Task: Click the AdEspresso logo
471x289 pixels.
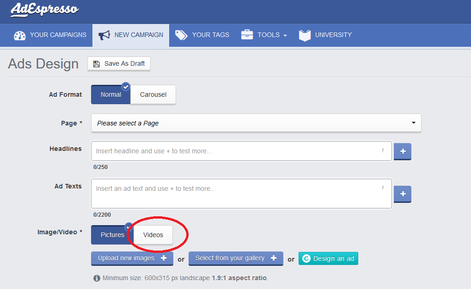Action: pos(44,10)
